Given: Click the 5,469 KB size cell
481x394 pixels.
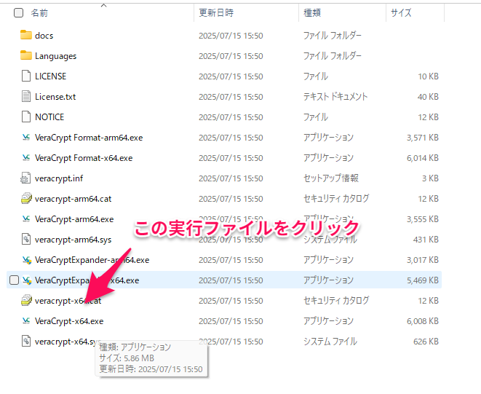Looking at the screenshot, I should 422,280.
